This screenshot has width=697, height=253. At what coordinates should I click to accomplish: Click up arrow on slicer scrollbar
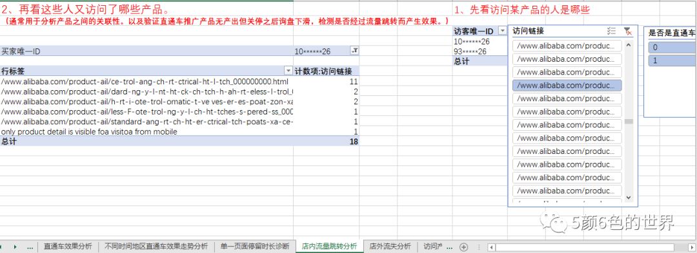pos(628,44)
